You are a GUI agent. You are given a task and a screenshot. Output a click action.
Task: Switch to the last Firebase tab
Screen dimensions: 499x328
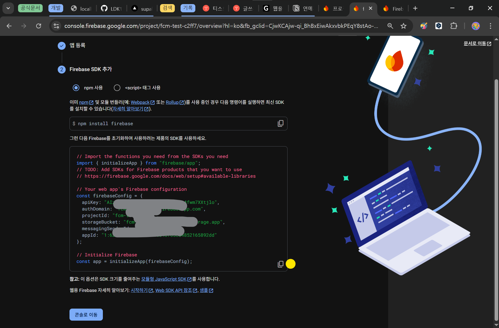[x=393, y=8]
